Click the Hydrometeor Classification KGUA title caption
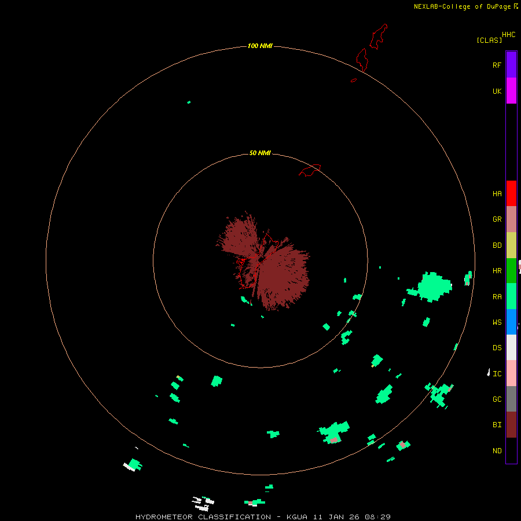The height and width of the screenshot is (521, 521). pos(263,517)
